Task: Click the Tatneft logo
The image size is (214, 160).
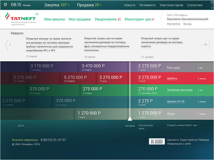Action: click(x=20, y=18)
